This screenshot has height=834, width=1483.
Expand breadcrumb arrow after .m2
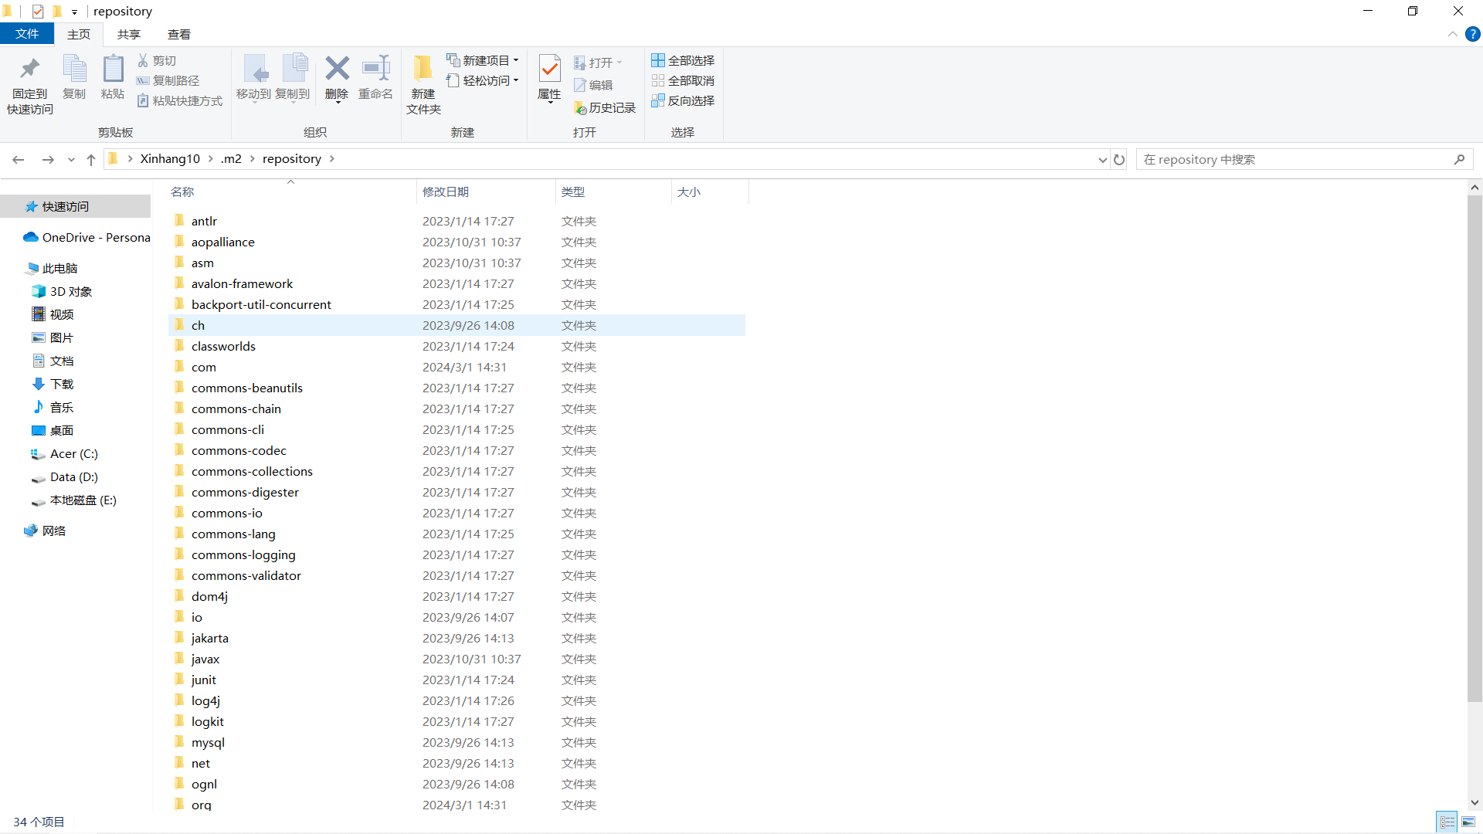coord(252,159)
